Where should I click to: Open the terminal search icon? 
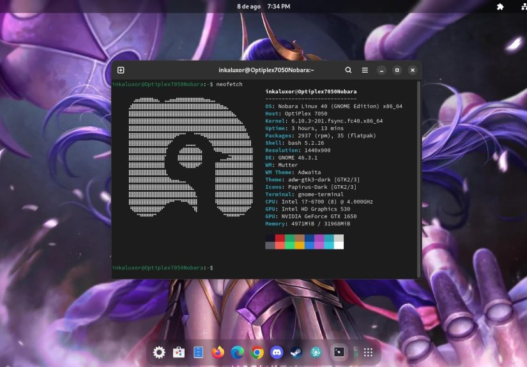pyautogui.click(x=348, y=70)
